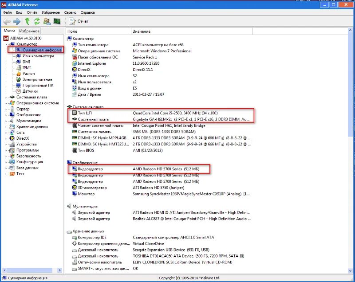Screen dimensions: 355x282
Task: Click the sidebar horizontal scrollbar left arrow
Action: [4, 270]
